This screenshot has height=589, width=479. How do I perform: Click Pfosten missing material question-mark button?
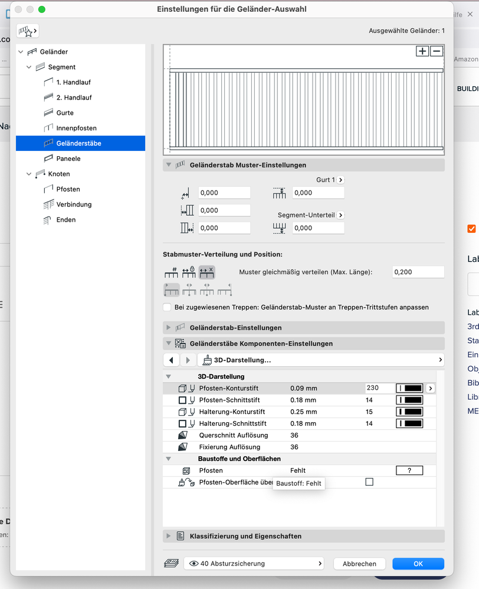(x=409, y=470)
